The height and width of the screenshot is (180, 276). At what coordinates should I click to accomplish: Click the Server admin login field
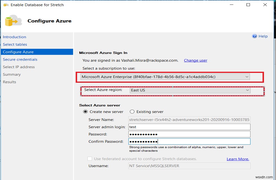pyautogui.click(x=189, y=127)
